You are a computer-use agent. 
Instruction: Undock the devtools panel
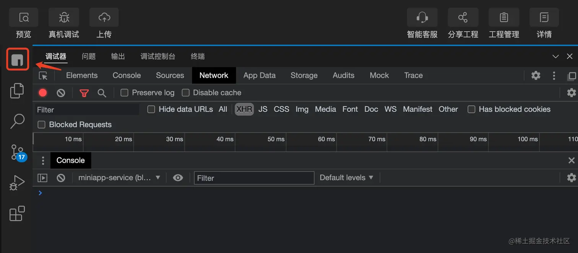coord(572,76)
